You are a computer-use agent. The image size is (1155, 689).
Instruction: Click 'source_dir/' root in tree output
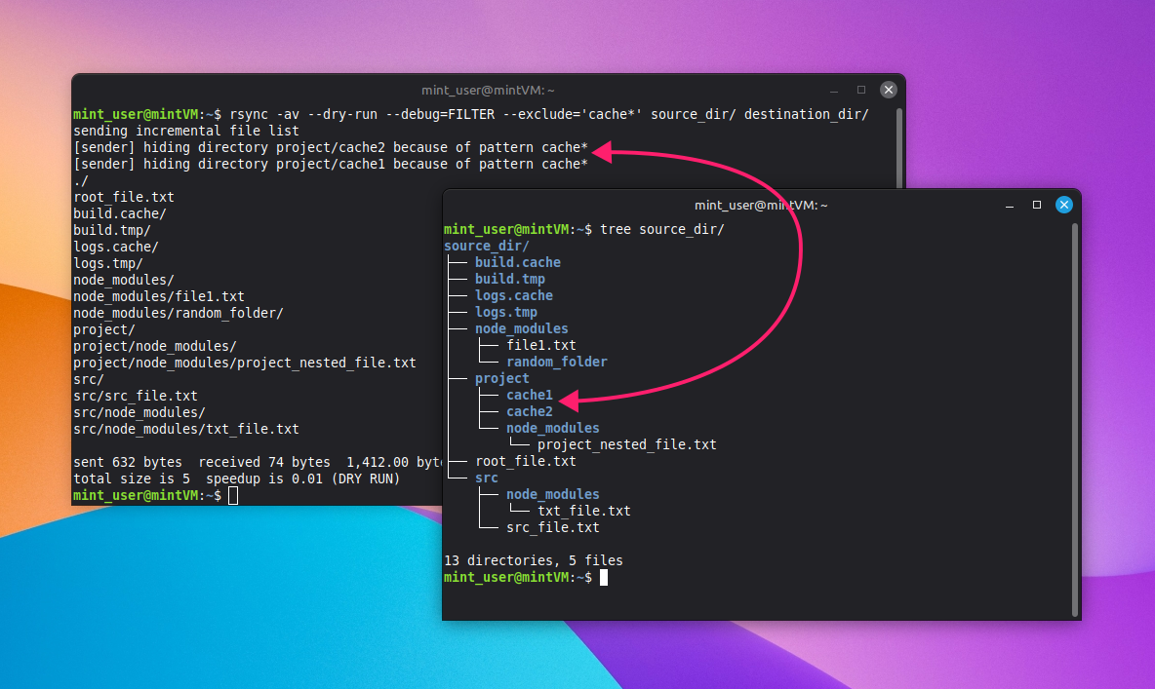tap(486, 246)
